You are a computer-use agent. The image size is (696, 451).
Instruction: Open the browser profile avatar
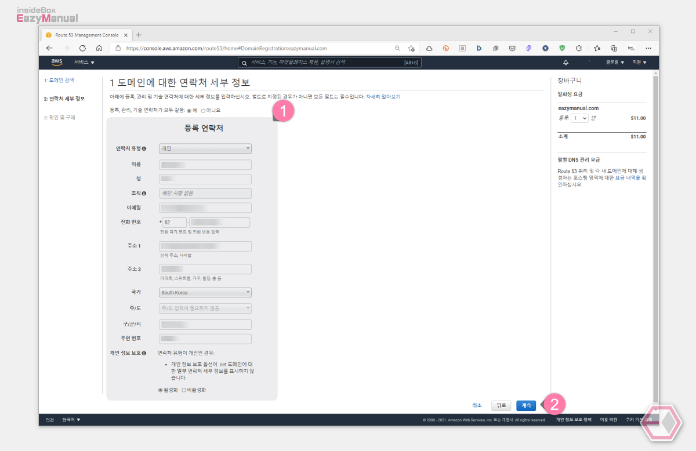point(631,48)
